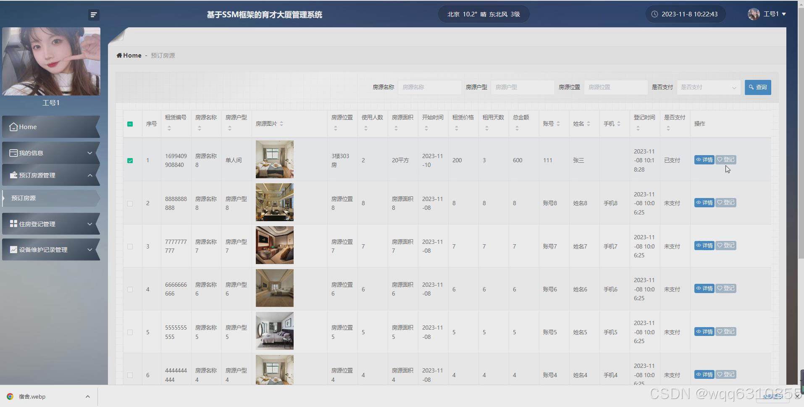Toggle the sidebar collapse icon
Image resolution: width=804 pixels, height=407 pixels.
click(x=94, y=15)
